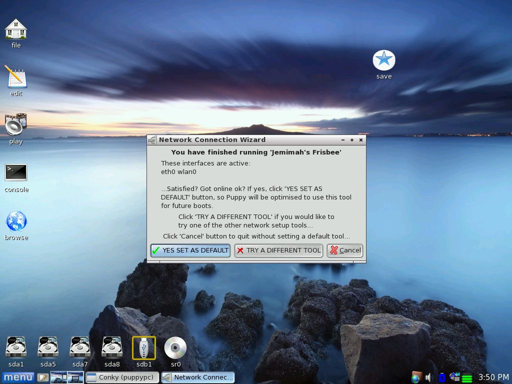Viewport: 512px width, 384px height.
Task: Open the 'browse' web browser icon
Action: click(16, 221)
